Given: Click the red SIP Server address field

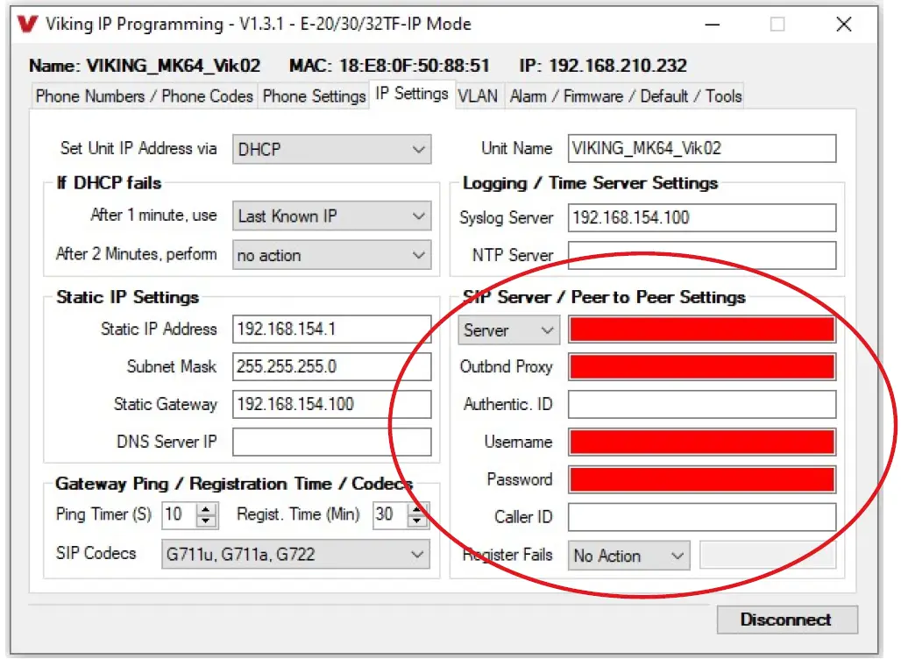Looking at the screenshot, I should [702, 329].
